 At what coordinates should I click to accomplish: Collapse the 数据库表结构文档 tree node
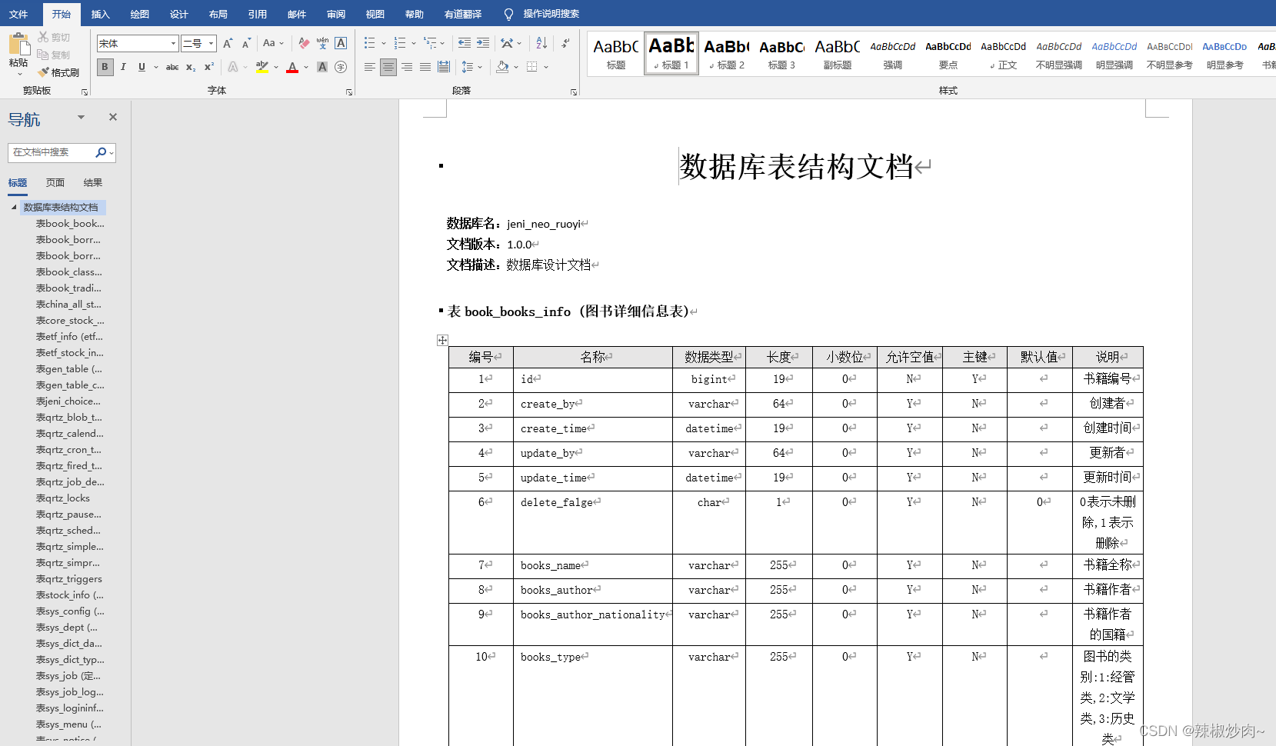click(x=14, y=207)
